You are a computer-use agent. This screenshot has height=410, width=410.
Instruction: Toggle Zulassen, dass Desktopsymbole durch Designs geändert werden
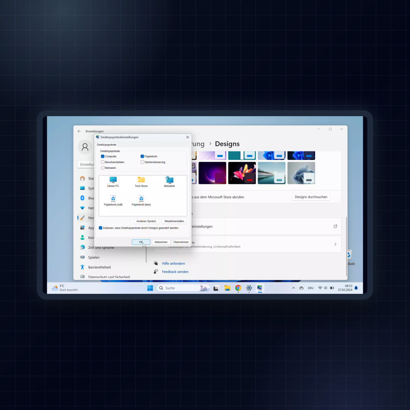pyautogui.click(x=100, y=228)
